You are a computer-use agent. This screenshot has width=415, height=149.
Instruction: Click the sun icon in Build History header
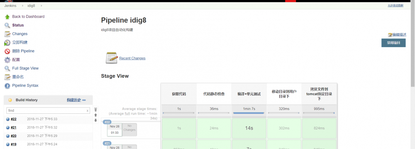tap(10, 100)
